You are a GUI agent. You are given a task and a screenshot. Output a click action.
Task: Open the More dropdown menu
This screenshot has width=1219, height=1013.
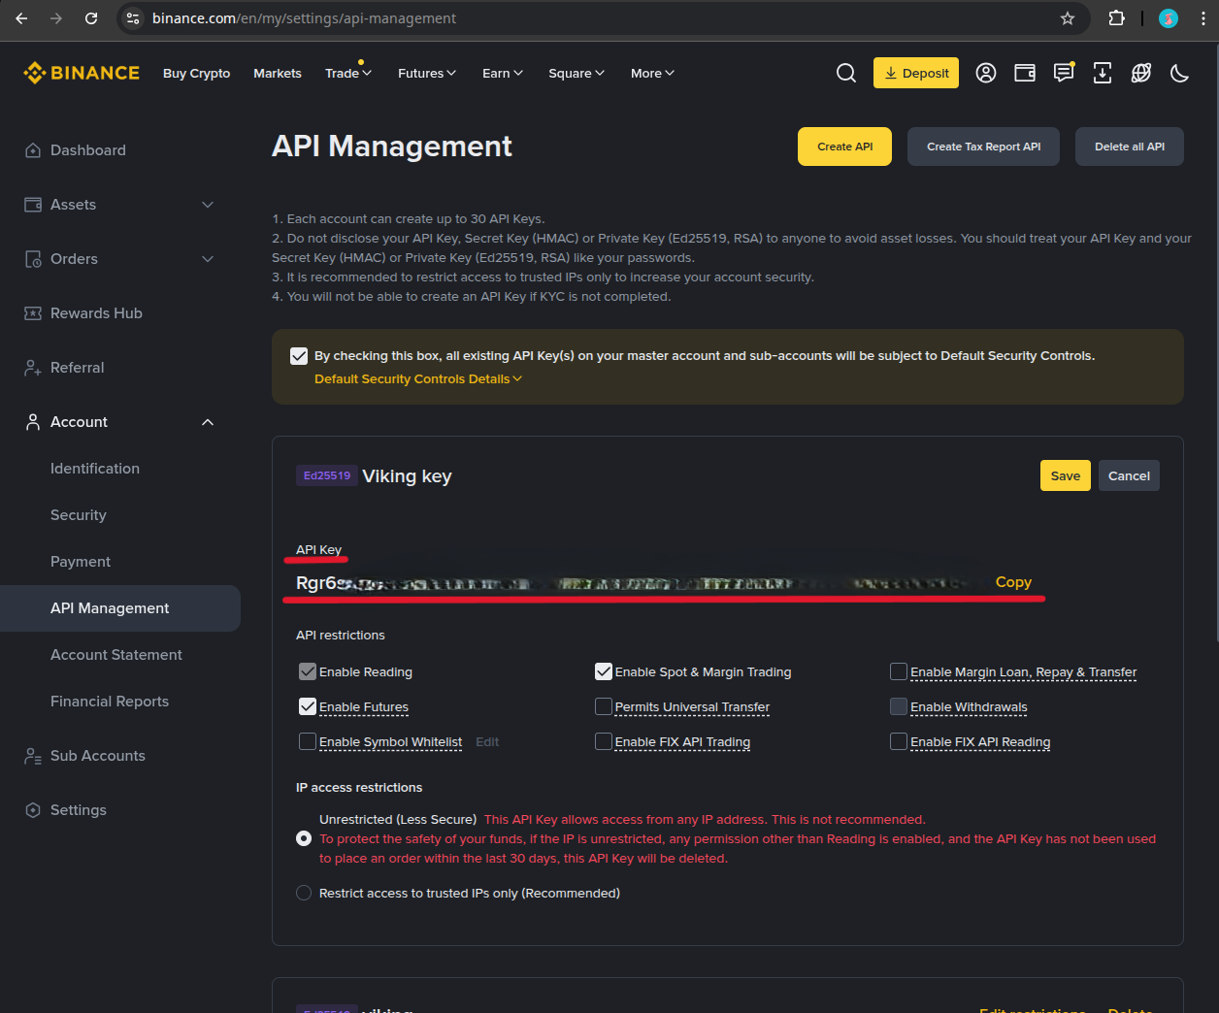click(652, 73)
